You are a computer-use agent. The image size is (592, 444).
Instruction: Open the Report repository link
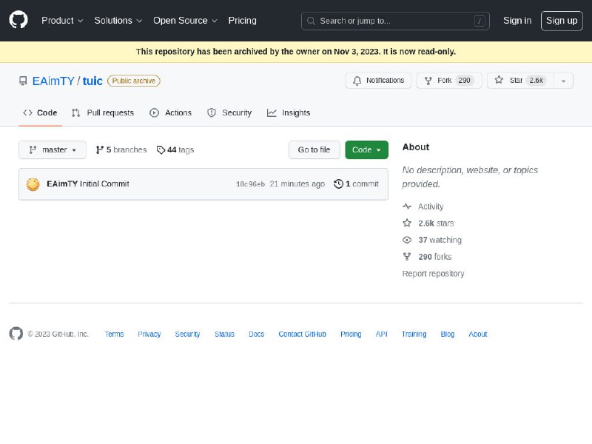[433, 274]
